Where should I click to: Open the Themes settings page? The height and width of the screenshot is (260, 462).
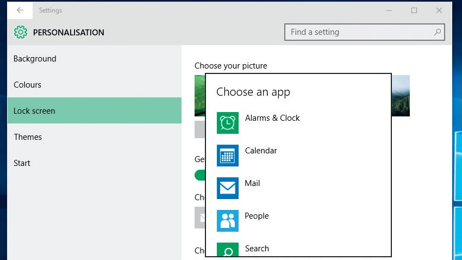[94, 137]
